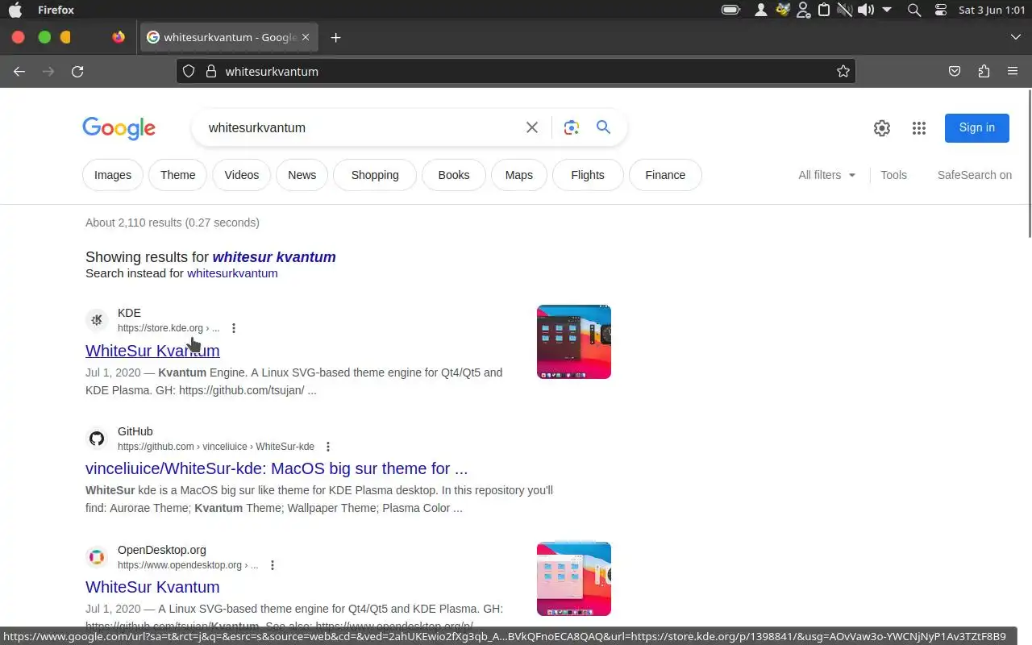Click the KDE result thumbnail image

pos(574,342)
